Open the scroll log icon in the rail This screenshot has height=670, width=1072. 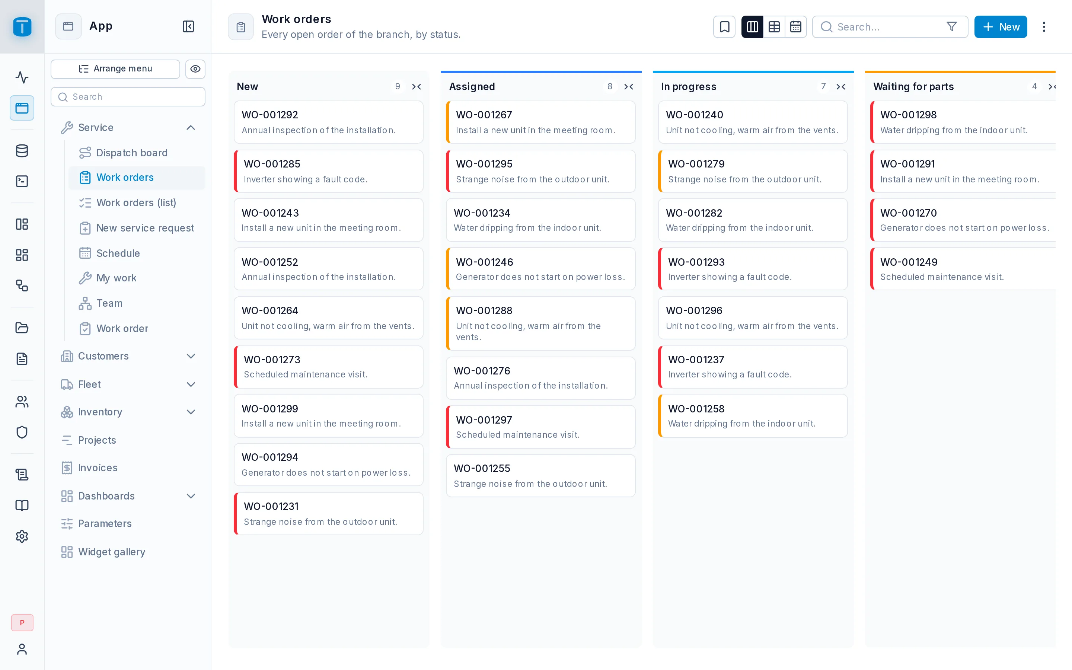click(22, 475)
